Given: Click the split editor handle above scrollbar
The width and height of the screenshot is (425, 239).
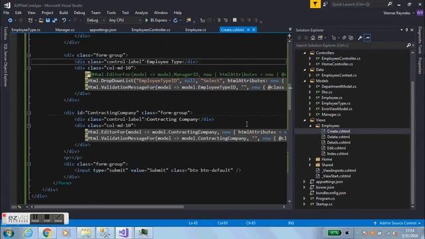Looking at the screenshot, I should coord(290,35).
